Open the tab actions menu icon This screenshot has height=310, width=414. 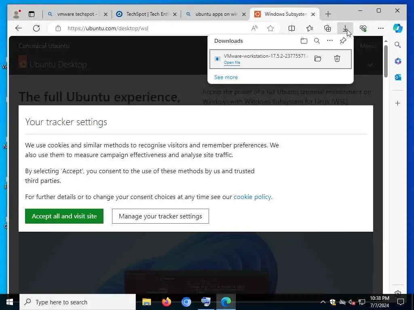(32, 14)
